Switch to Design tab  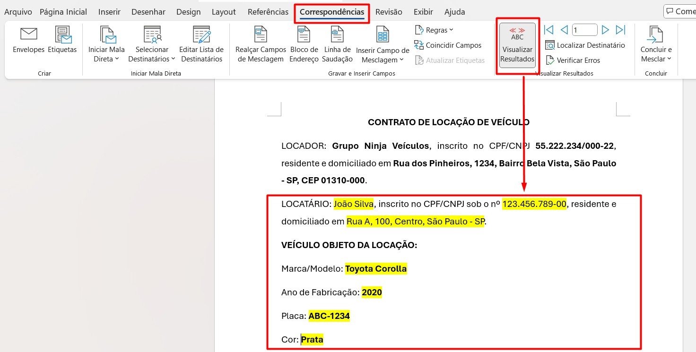coord(189,12)
